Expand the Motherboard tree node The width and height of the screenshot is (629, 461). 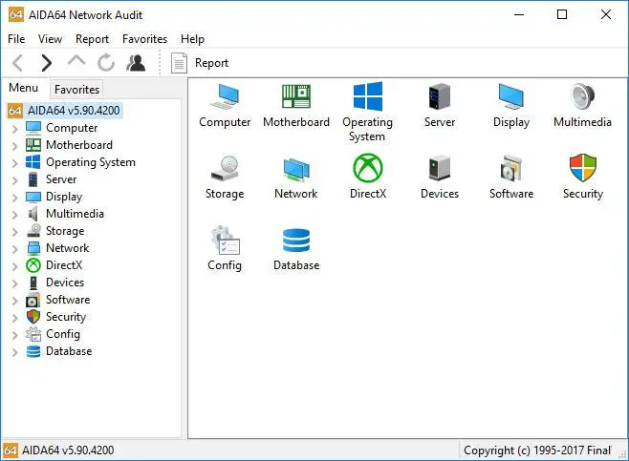[15, 146]
